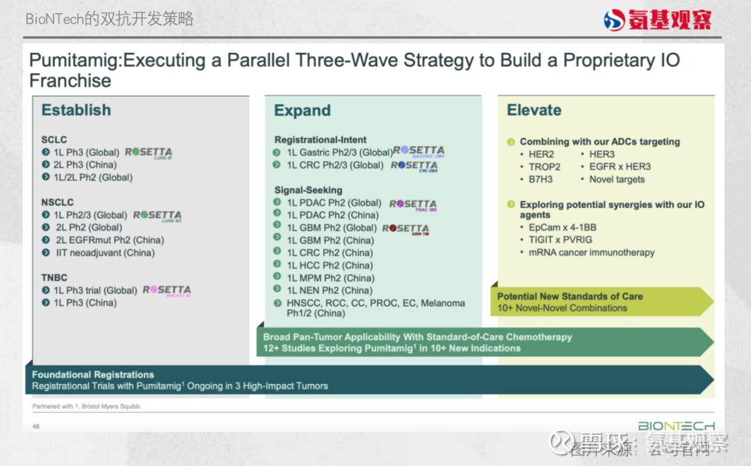Click the bullet icon beside 1L/2L Ph2 (Global)
751x466 pixels.
coord(45,177)
